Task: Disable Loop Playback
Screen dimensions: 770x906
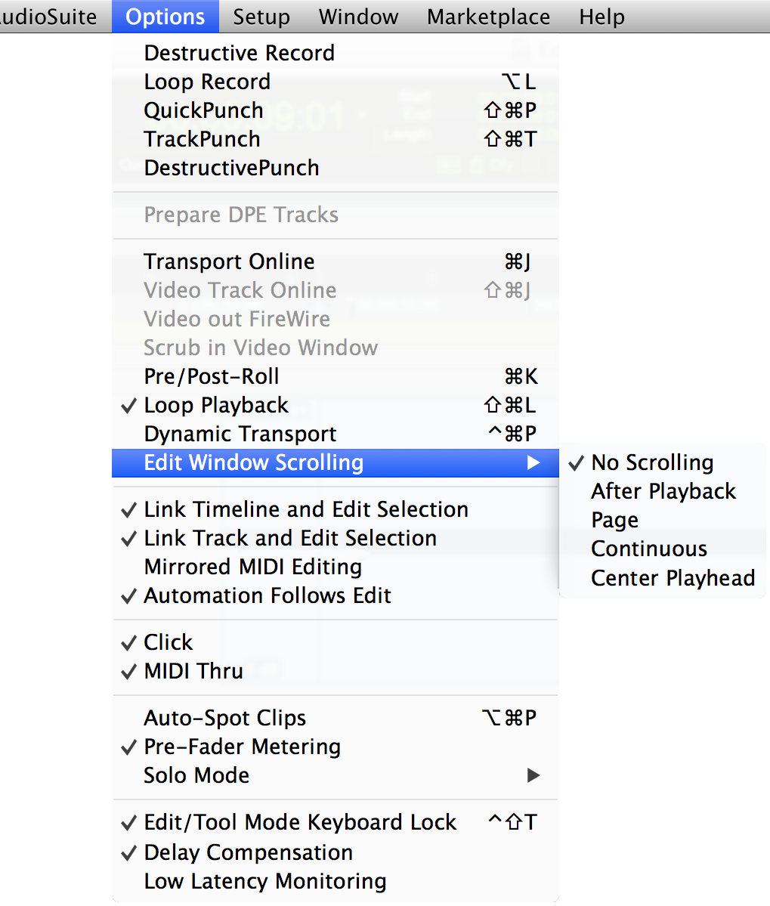Action: tap(215, 405)
